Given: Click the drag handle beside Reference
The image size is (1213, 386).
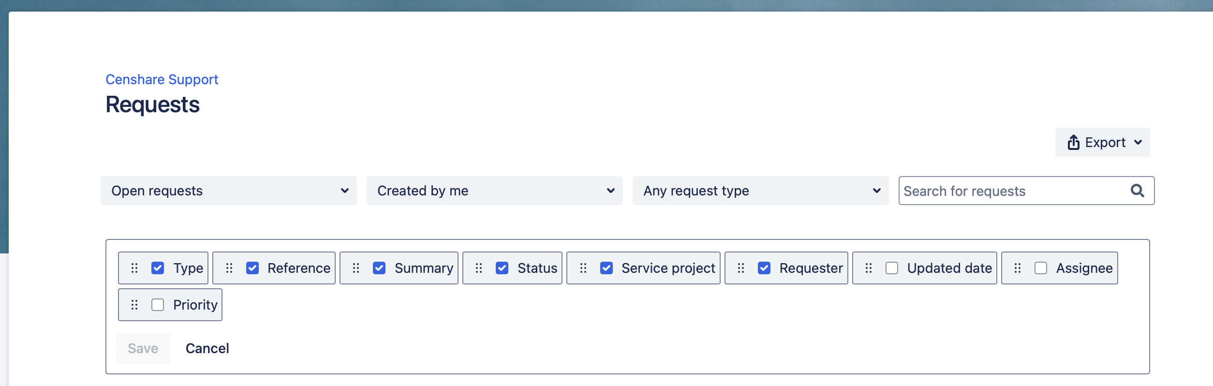Looking at the screenshot, I should 229,268.
